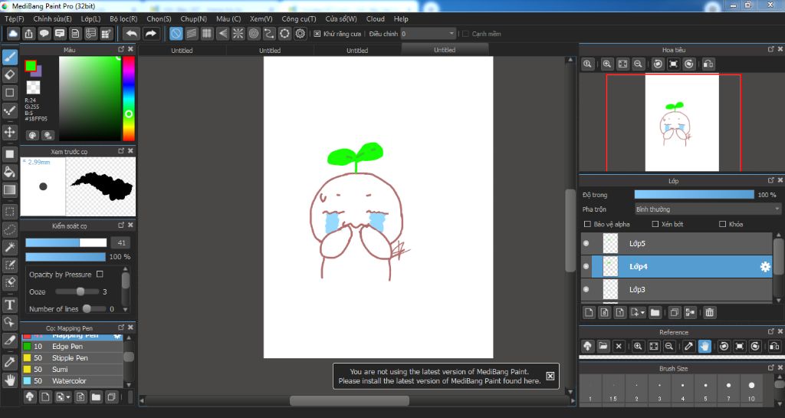
Task: Expand add-layer dropdown in Lớp panel
Action: click(x=639, y=312)
